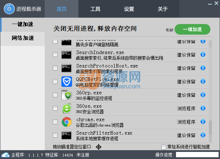Click the SearchIndexer.exe console icon
The height and width of the screenshot is (159, 220).
(66, 54)
